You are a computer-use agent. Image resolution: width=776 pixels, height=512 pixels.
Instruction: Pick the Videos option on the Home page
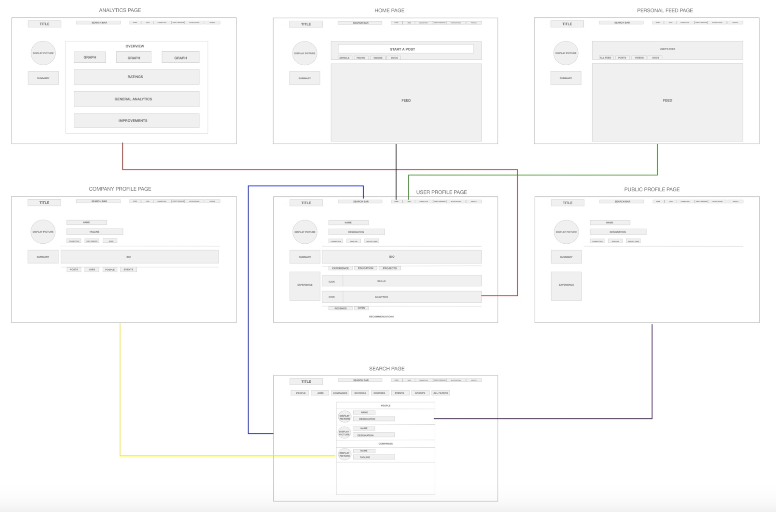tap(378, 58)
